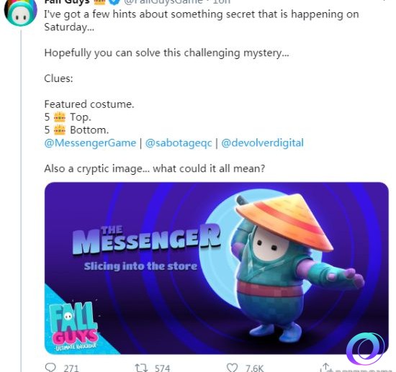Open the @devolverdigital mention link
The height and width of the screenshot is (372, 396).
[262, 143]
